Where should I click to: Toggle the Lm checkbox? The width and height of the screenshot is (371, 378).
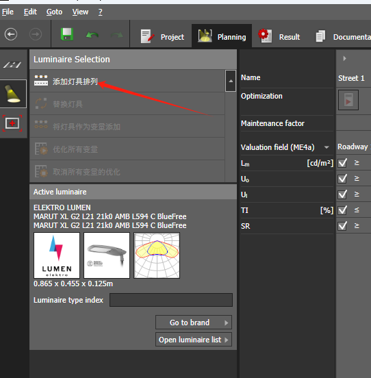tap(342, 163)
